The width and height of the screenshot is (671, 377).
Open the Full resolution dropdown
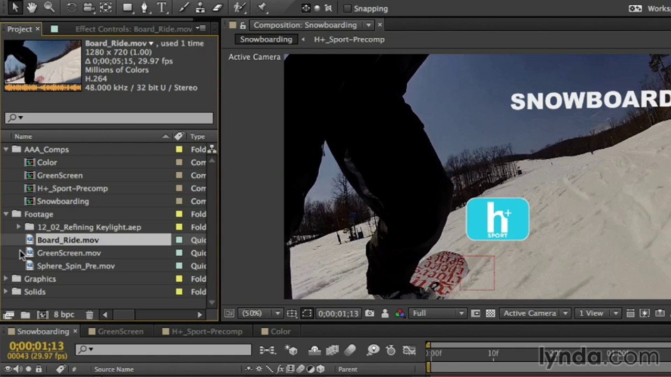[438, 313]
